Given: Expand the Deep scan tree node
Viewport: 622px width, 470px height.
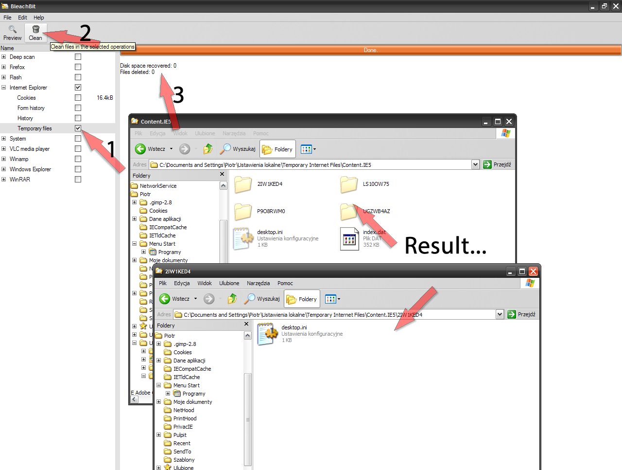Looking at the screenshot, I should pos(4,57).
